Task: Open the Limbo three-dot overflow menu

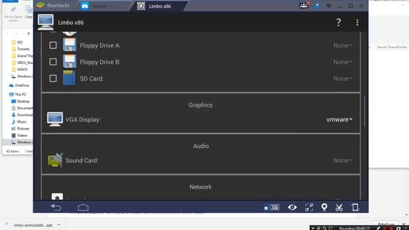Action: [x=357, y=22]
